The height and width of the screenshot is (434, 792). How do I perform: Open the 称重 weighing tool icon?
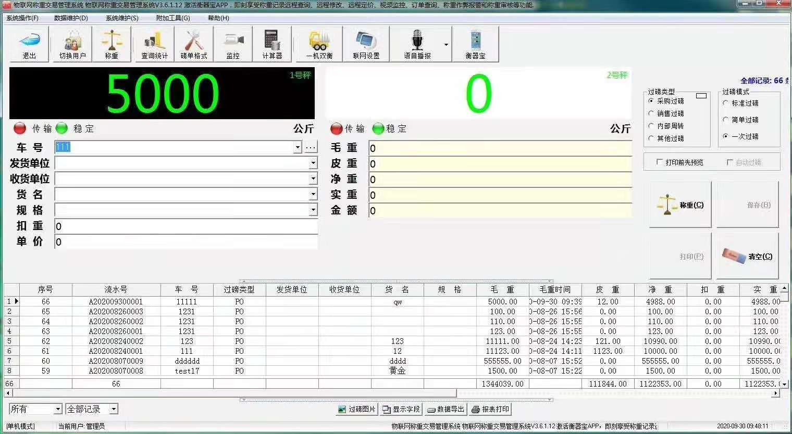tap(112, 44)
